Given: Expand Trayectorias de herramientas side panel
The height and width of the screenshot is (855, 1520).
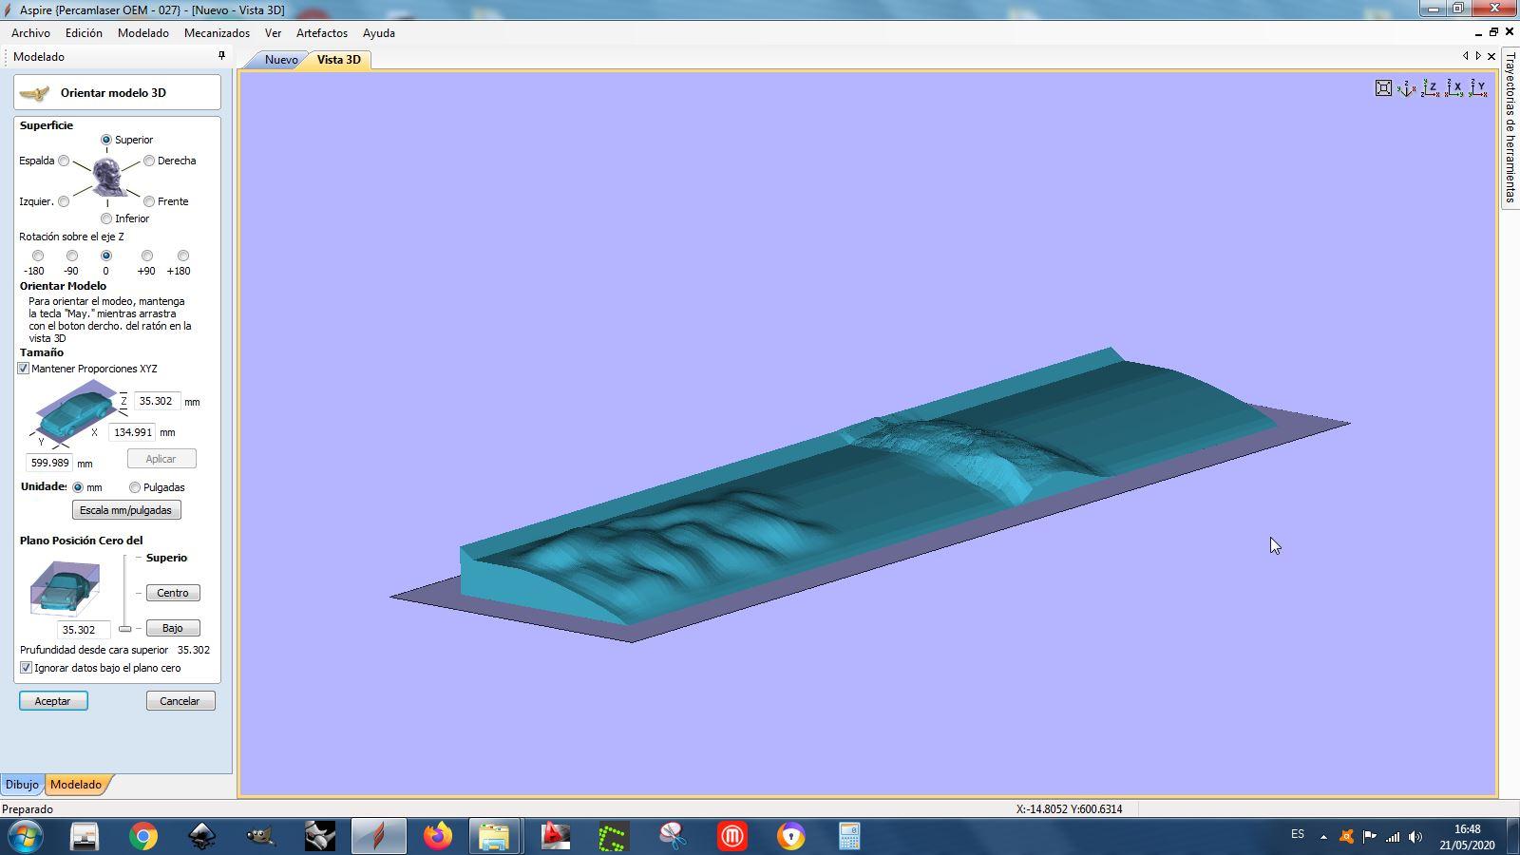Looking at the screenshot, I should click(1510, 127).
